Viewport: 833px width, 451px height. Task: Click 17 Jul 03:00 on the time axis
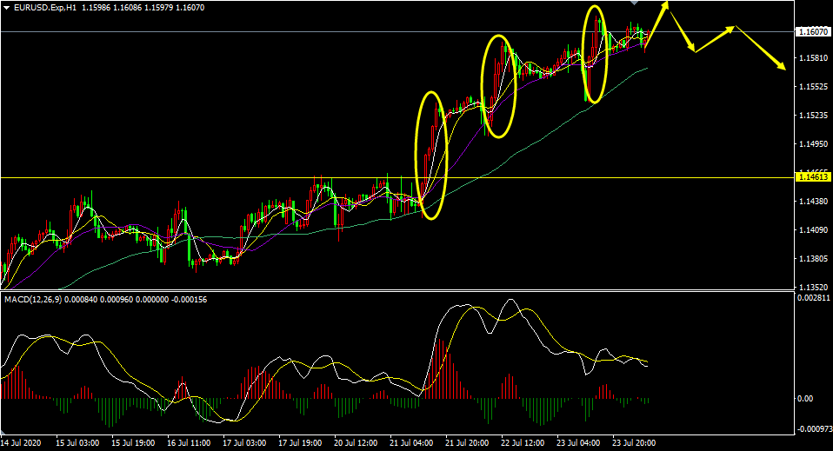244,442
